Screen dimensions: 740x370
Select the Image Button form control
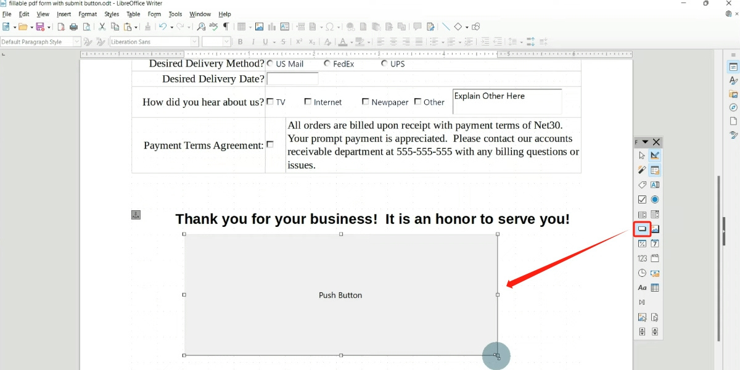[x=655, y=229]
